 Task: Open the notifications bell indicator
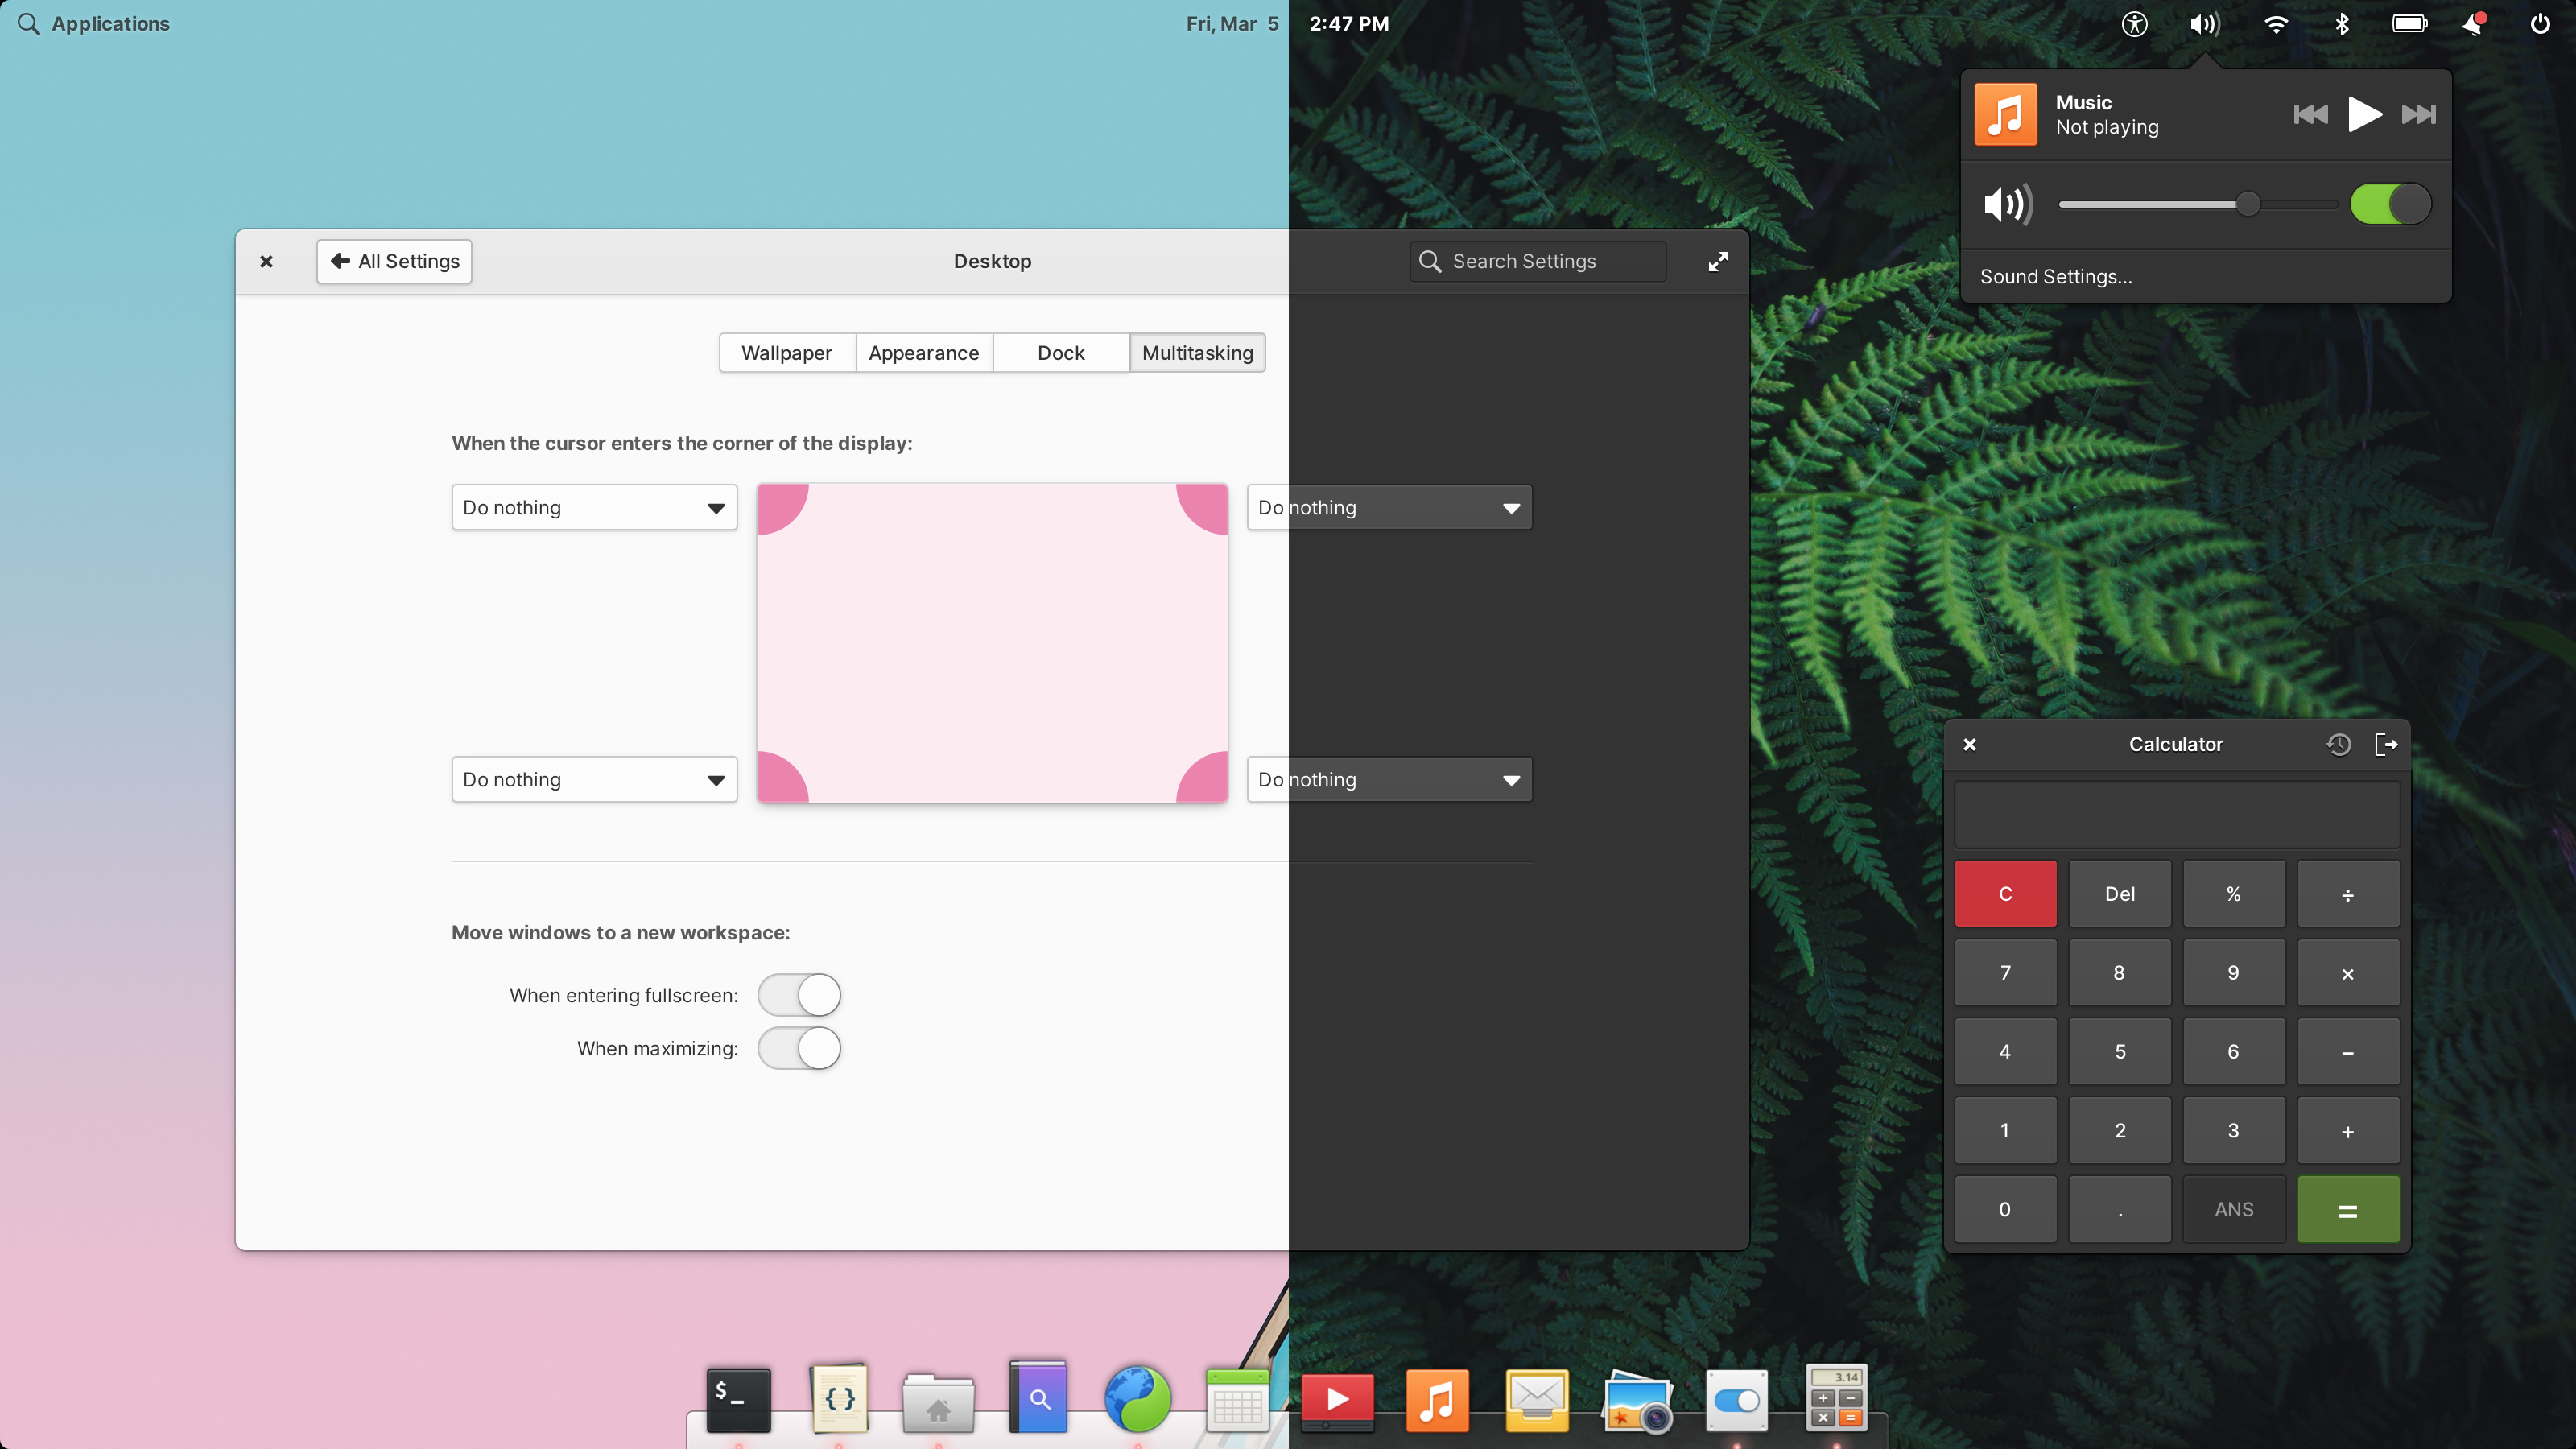click(x=2474, y=24)
